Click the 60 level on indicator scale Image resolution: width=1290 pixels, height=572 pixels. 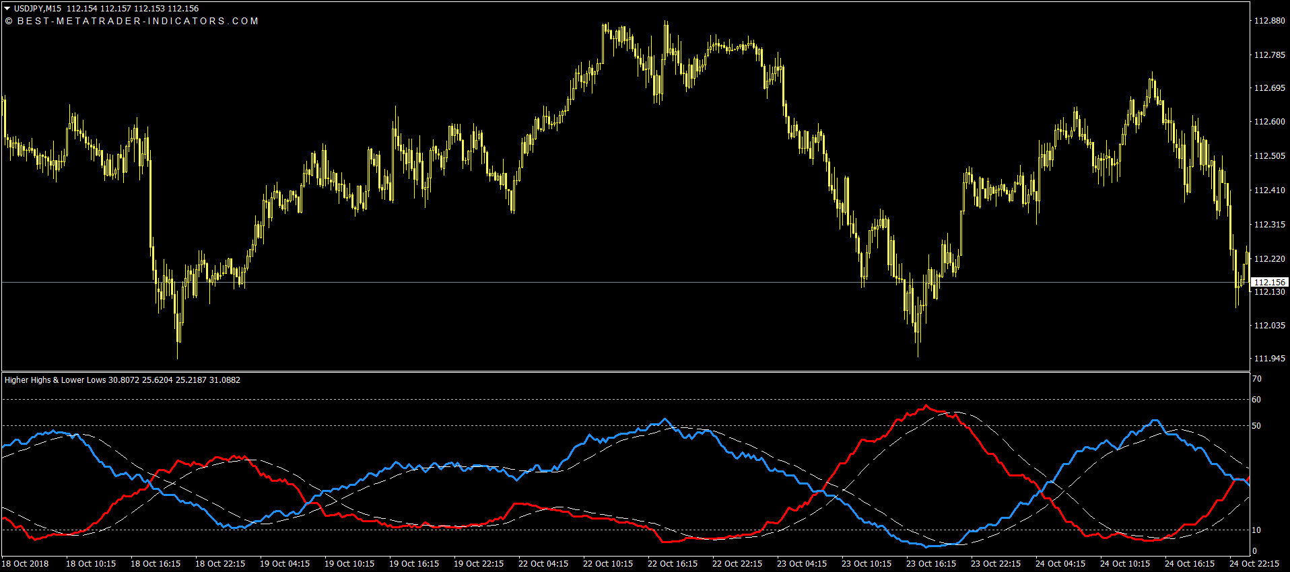click(x=1256, y=400)
